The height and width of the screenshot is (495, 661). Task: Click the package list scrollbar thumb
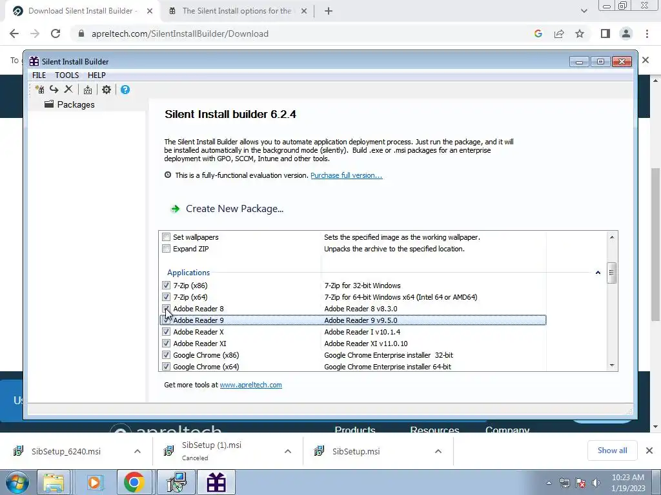pos(612,273)
